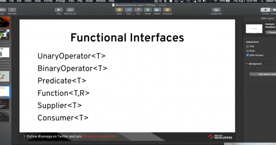The height and width of the screenshot is (145, 276).
Task: Click the date and time display
Action: [245, 1]
